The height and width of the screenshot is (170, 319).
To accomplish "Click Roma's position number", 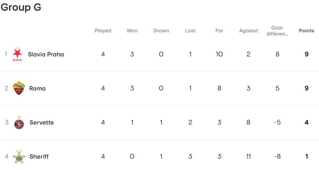I will (x=6, y=88).
